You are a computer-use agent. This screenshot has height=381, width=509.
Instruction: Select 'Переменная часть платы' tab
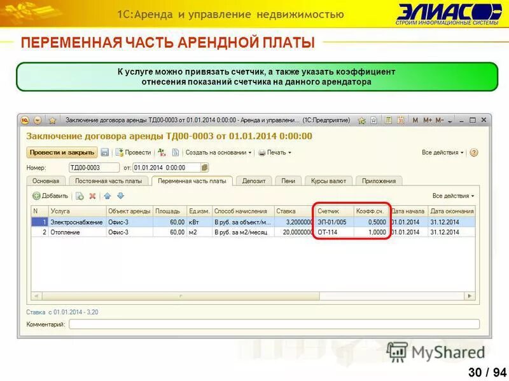pos(192,181)
